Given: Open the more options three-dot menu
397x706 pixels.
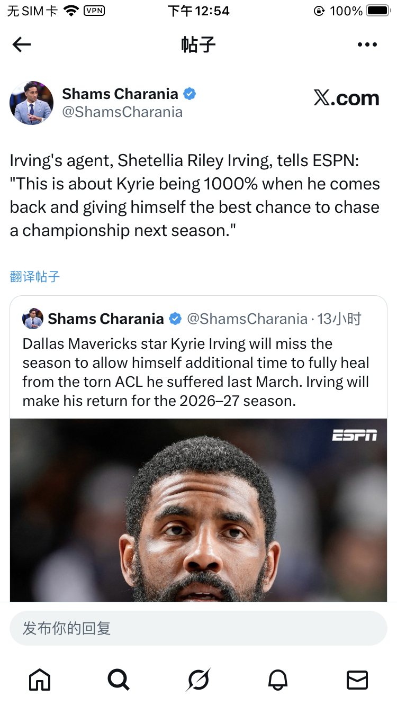Looking at the screenshot, I should [x=367, y=44].
